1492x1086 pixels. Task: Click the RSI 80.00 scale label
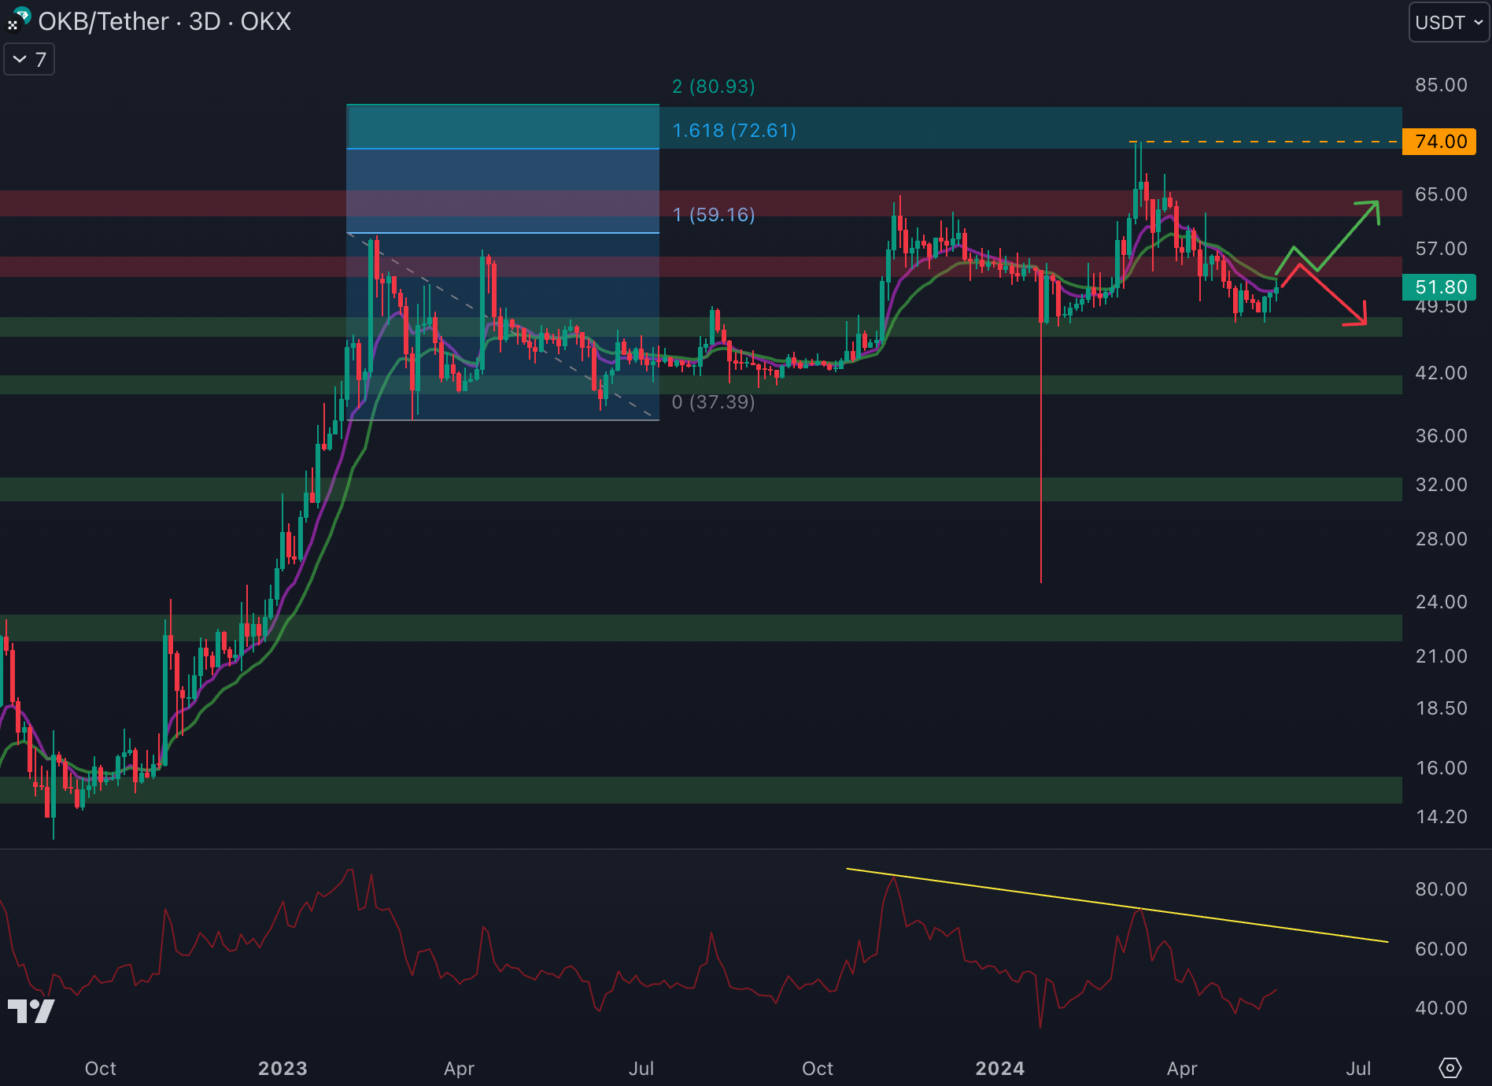(1441, 889)
